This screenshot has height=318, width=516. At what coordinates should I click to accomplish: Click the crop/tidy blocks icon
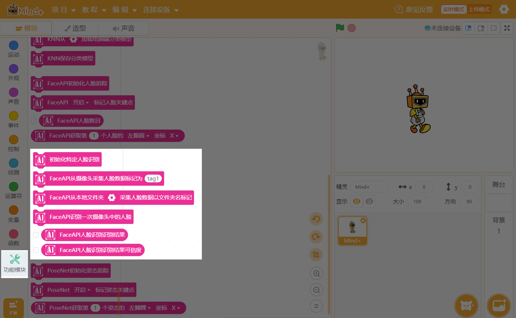pos(316,255)
